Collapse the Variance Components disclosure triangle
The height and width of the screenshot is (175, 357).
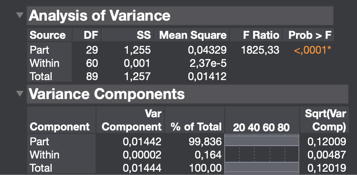click(19, 94)
